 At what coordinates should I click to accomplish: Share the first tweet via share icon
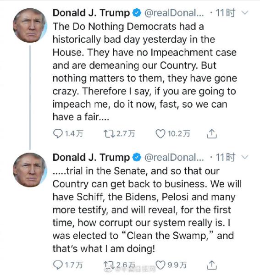[212, 134]
